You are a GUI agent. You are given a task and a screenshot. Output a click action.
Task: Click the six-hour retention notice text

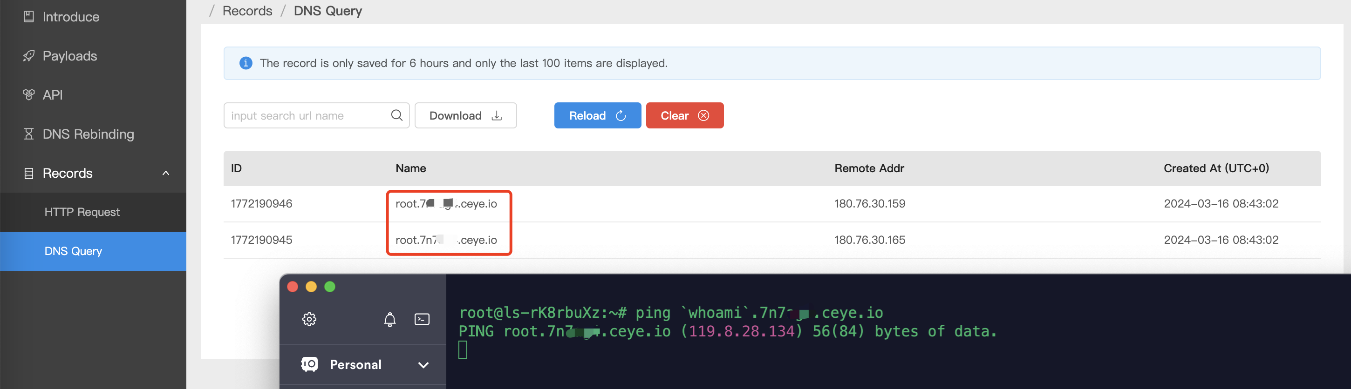click(x=464, y=63)
